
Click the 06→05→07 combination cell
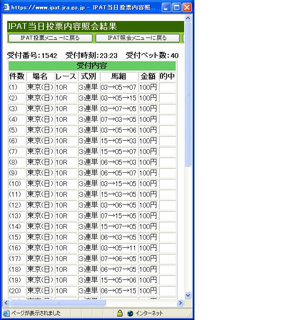click(119, 173)
